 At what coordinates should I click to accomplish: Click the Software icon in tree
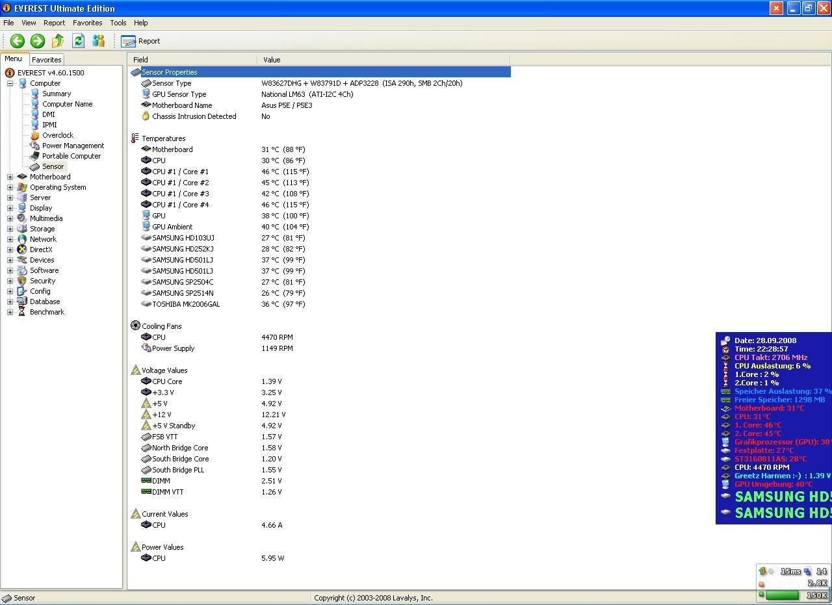(22, 270)
